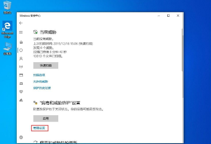This screenshot has height=144, width=211.
Task: Click text 当前没有威胁。
Action: pos(43,39)
